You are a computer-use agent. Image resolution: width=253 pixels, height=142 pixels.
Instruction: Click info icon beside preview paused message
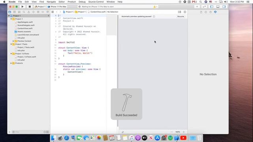[154, 17]
